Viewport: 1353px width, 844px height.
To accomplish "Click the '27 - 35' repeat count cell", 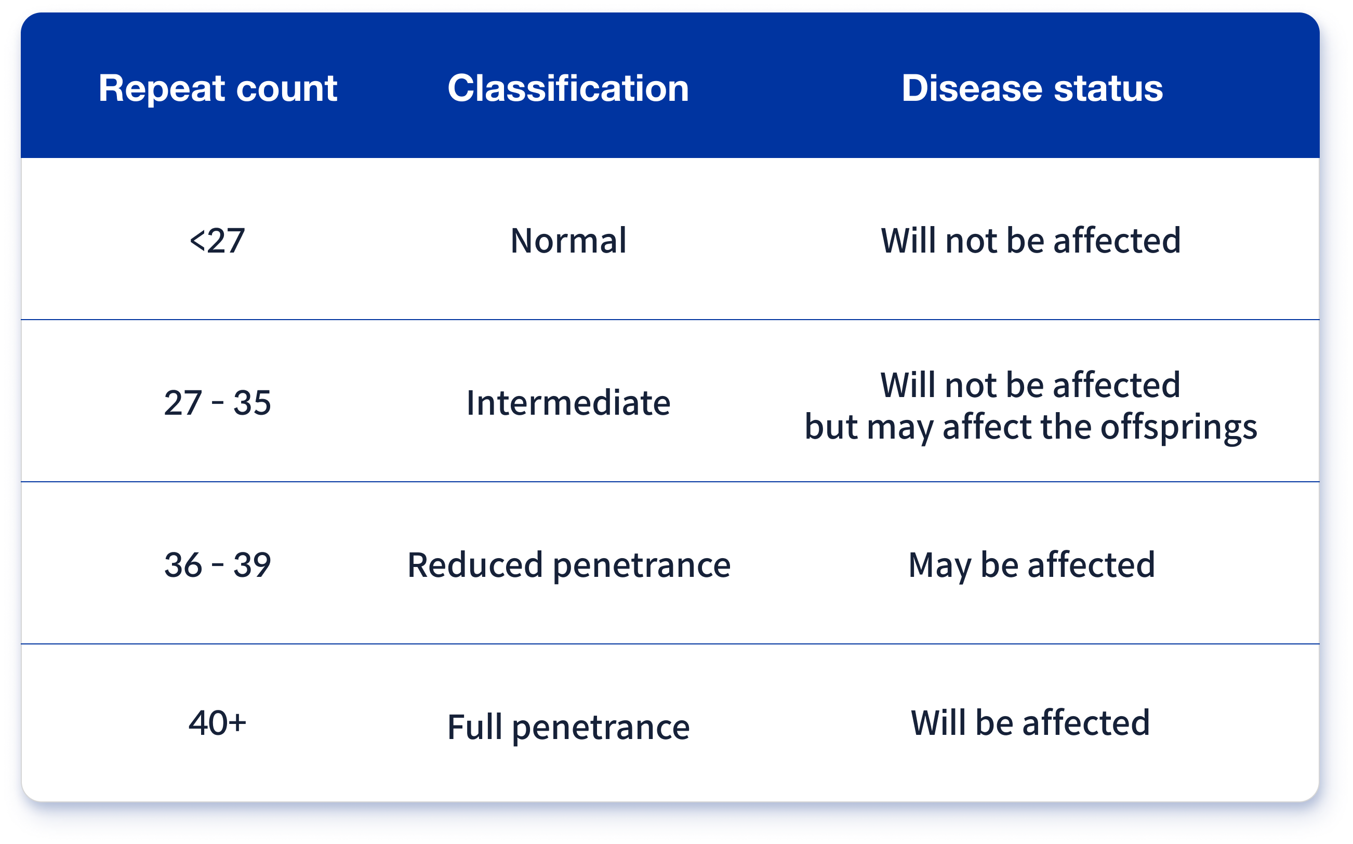I will (218, 402).
